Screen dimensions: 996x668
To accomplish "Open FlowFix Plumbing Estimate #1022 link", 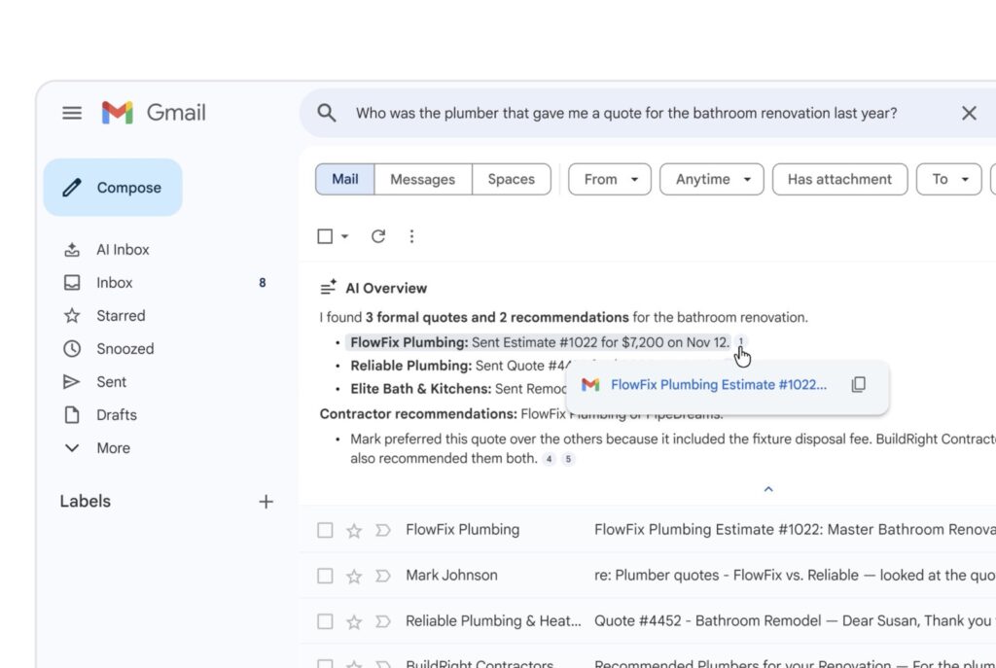I will coord(719,384).
